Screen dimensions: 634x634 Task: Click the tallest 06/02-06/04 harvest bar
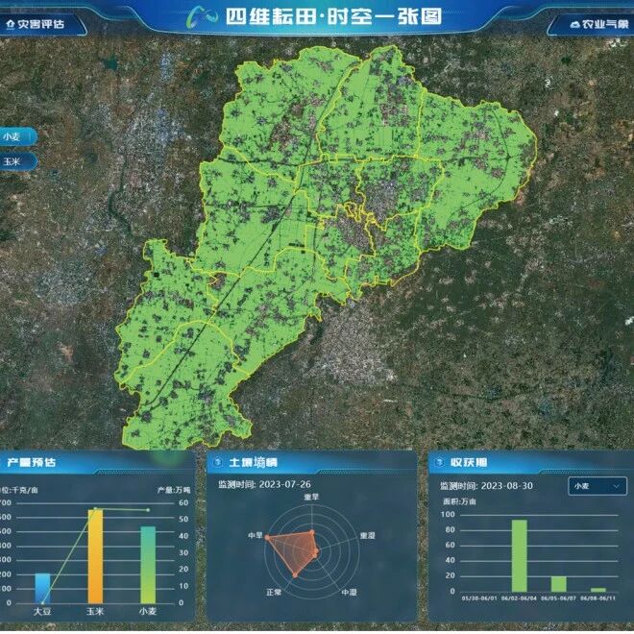519,555
